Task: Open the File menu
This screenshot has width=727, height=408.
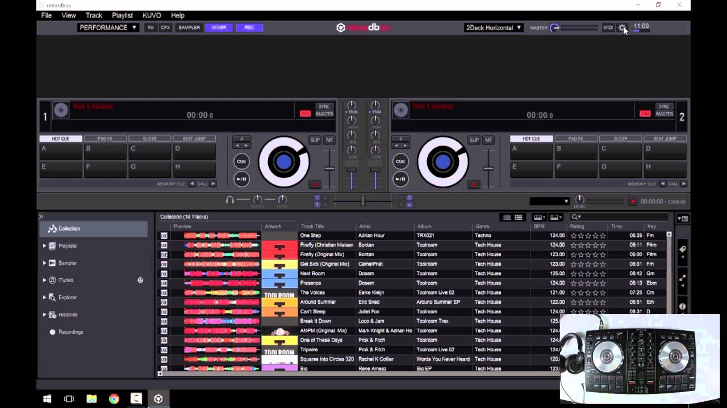Action: click(47, 15)
